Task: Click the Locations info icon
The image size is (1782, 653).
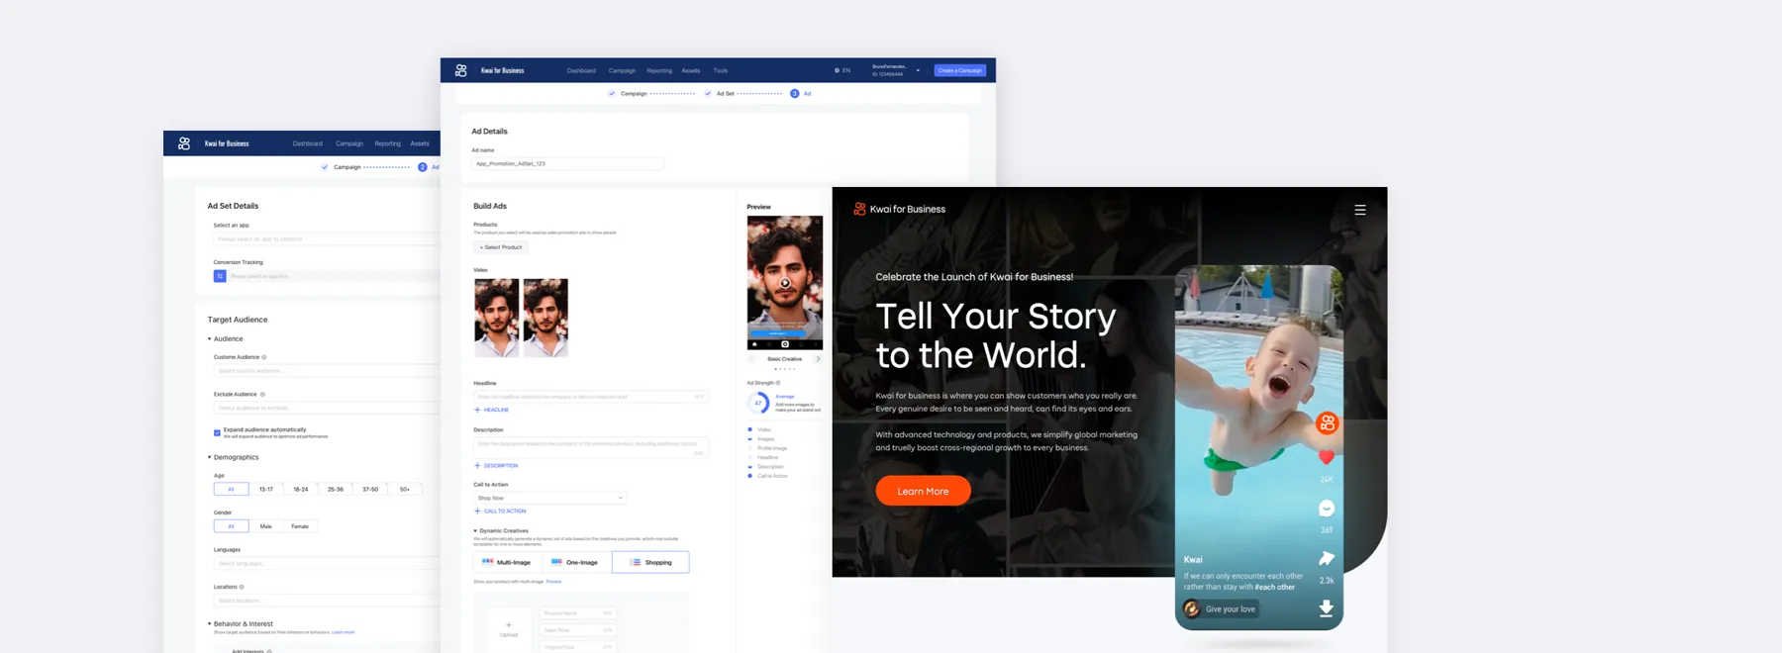Action: click(x=242, y=587)
